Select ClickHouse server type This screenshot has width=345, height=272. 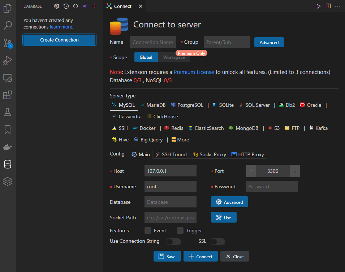tap(162, 117)
